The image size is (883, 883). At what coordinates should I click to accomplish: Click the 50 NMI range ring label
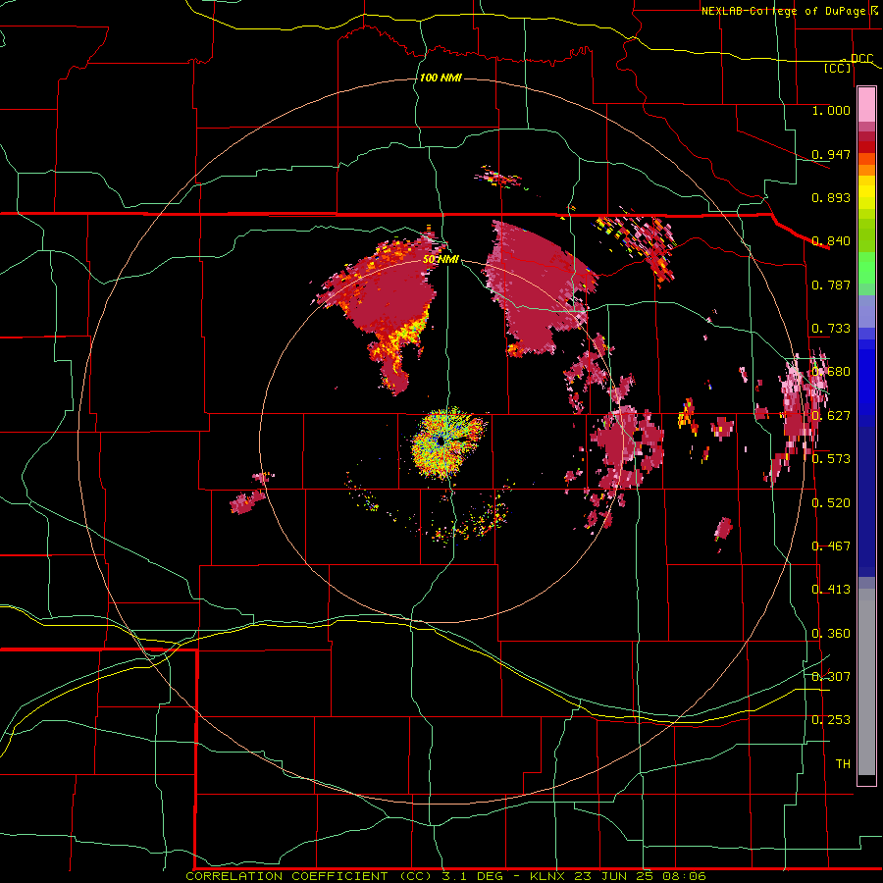pyautogui.click(x=441, y=259)
